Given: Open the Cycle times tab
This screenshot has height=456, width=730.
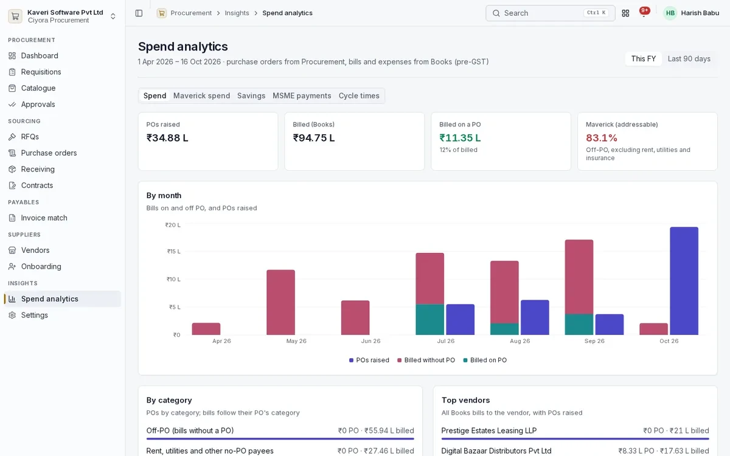Looking at the screenshot, I should coord(359,96).
